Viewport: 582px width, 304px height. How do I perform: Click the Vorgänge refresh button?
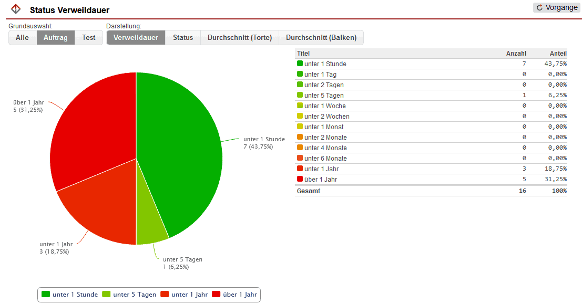[x=556, y=8]
